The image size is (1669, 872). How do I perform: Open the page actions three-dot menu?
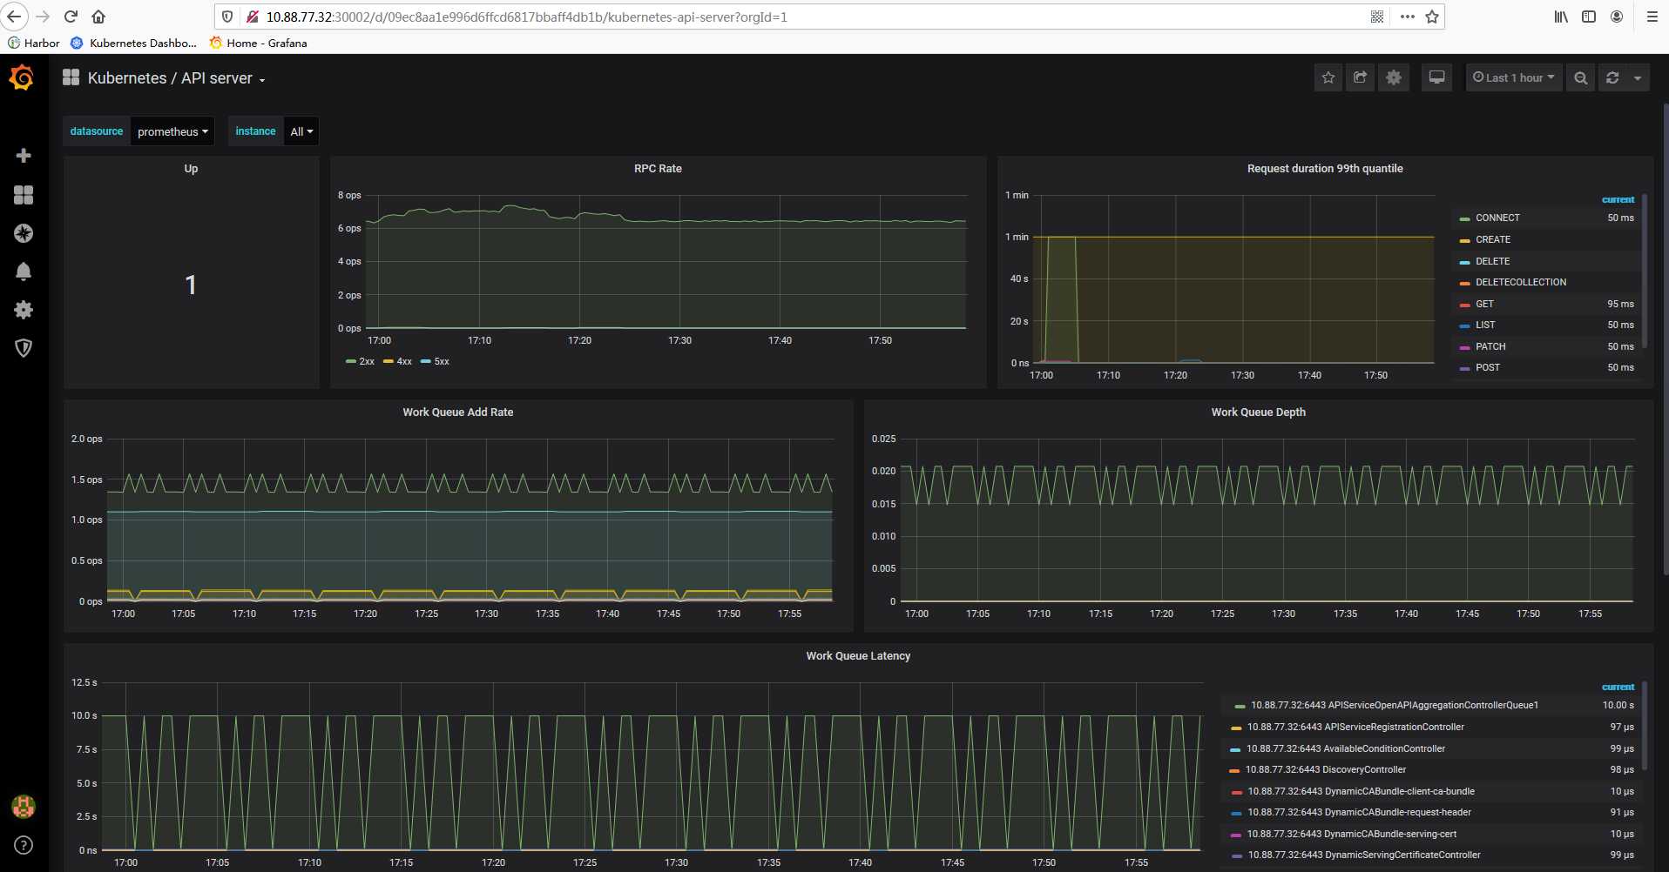(x=1407, y=17)
